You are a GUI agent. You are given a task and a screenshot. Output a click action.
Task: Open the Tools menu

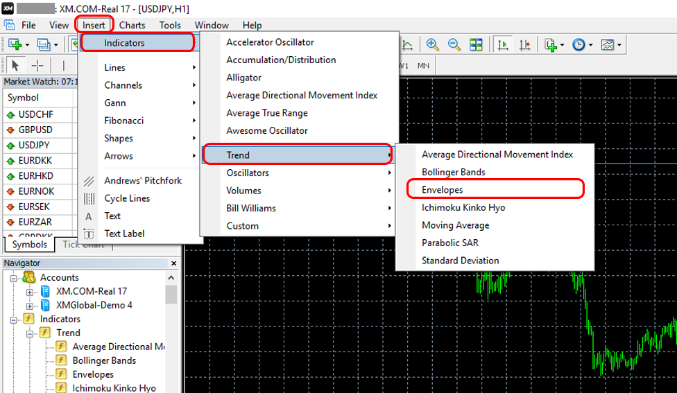pyautogui.click(x=170, y=25)
